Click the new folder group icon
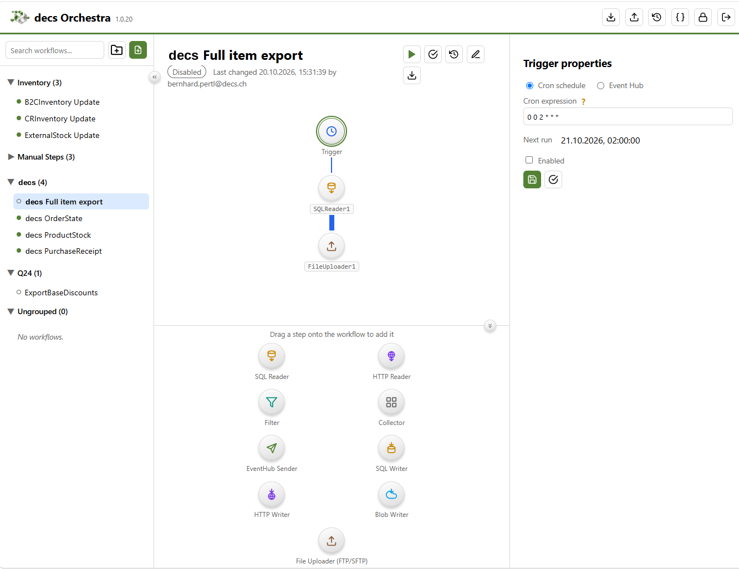 click(x=117, y=50)
